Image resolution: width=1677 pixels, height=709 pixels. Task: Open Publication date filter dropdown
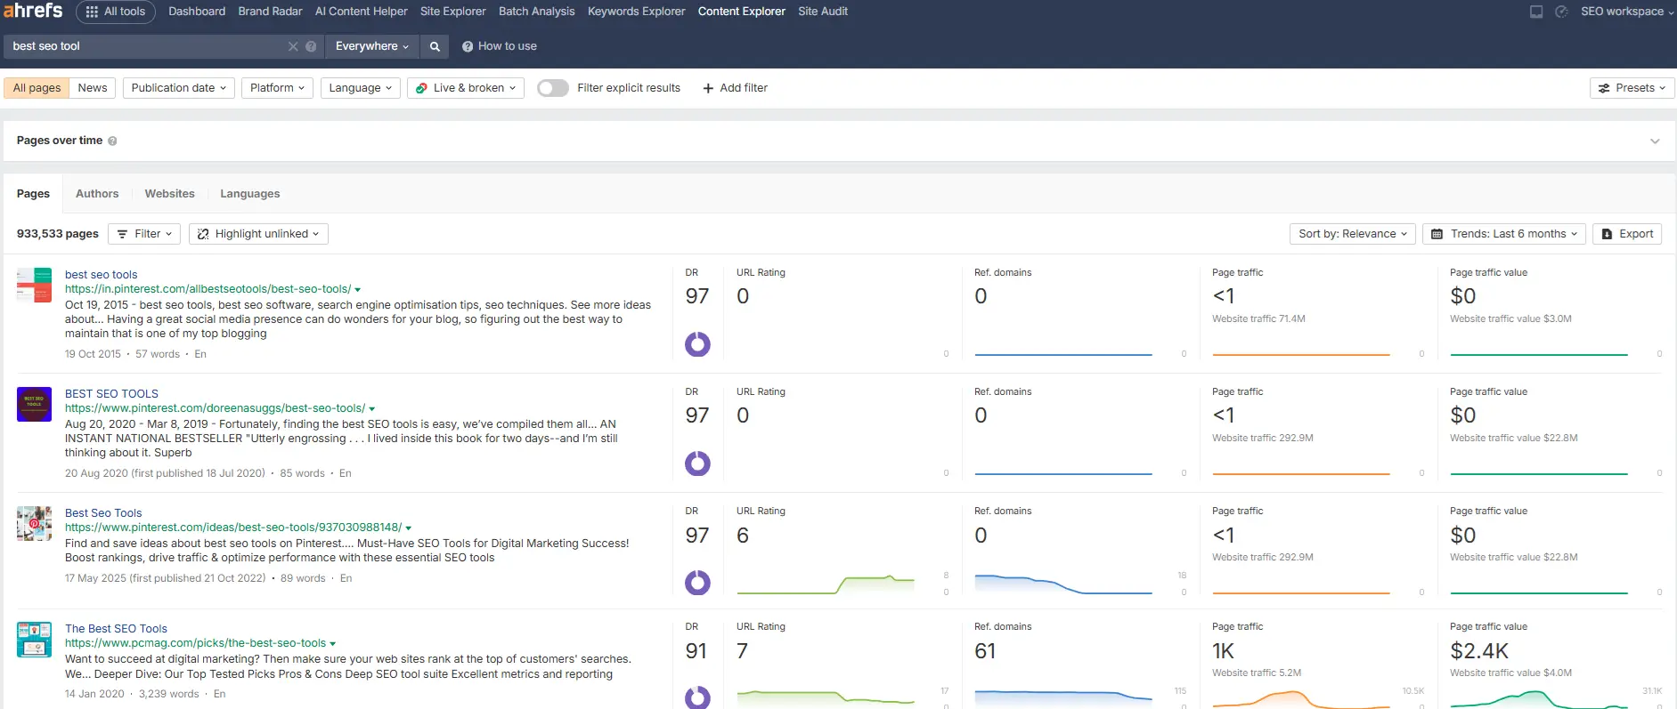pos(179,88)
